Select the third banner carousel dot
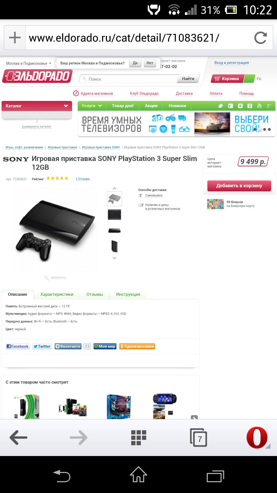The width and height of the screenshot is (277, 493). [264, 130]
